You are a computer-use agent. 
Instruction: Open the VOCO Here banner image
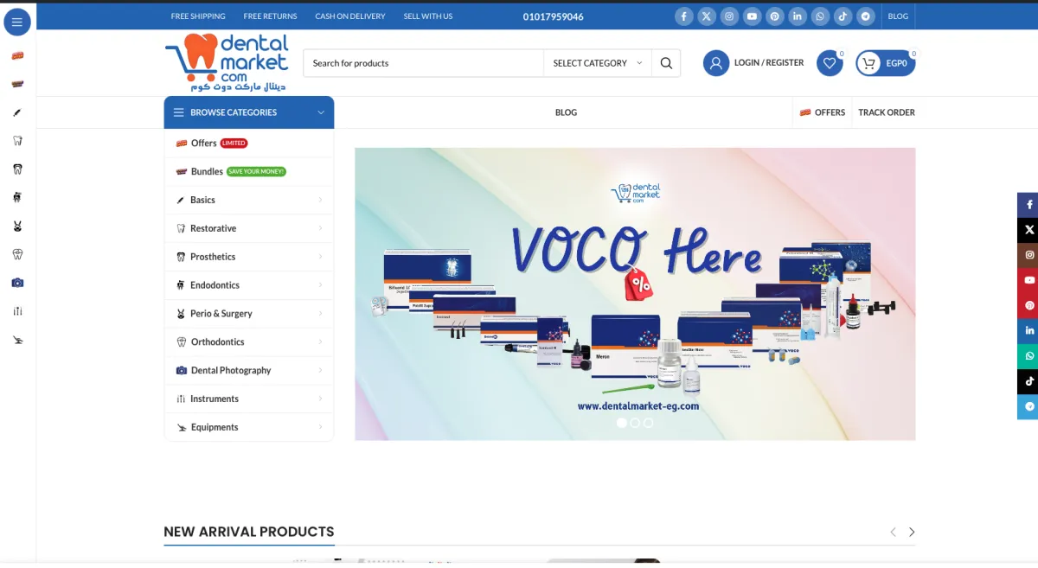635,294
